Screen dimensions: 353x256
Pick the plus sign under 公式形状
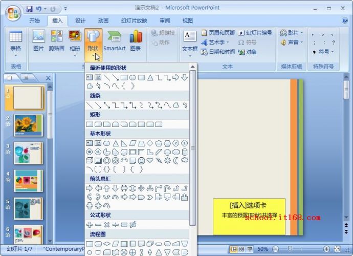point(90,225)
